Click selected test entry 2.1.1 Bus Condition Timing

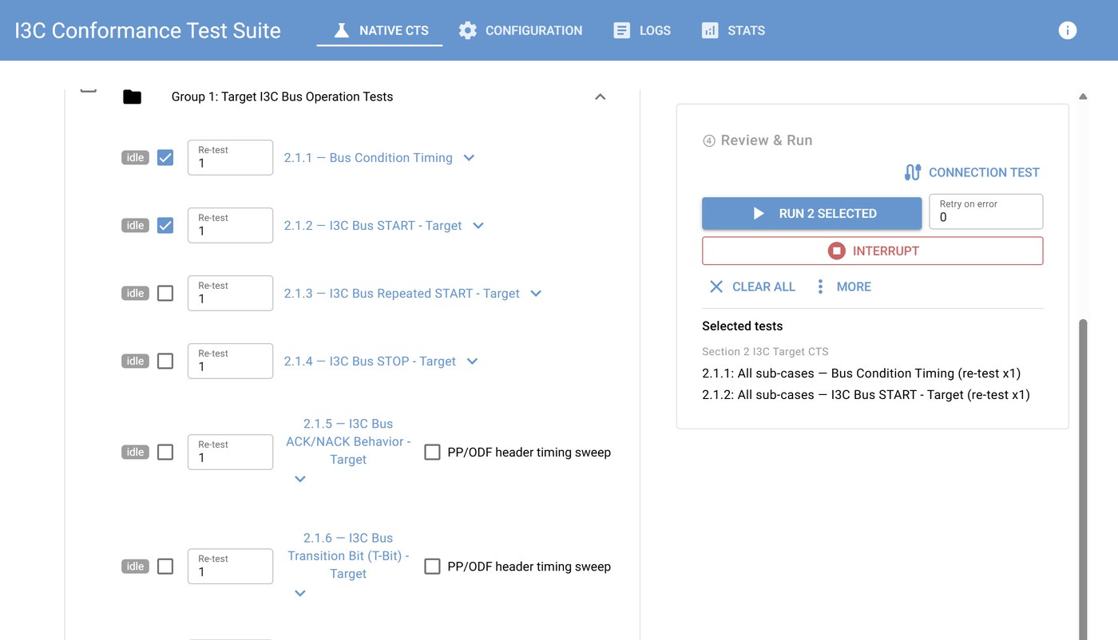click(x=861, y=373)
